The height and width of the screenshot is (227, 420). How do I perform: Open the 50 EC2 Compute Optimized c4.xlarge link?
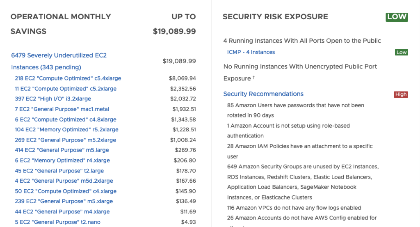pyautogui.click(x=66, y=191)
